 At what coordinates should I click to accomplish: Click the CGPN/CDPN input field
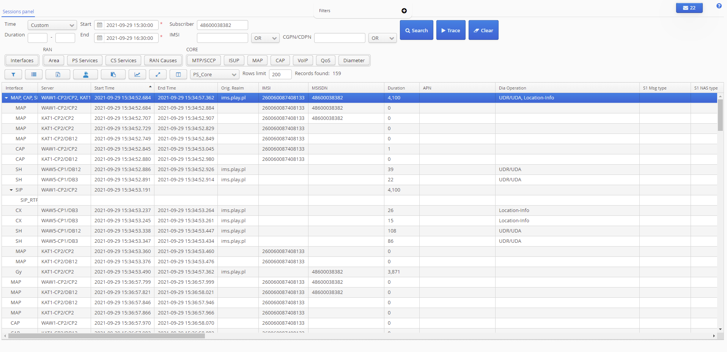[x=340, y=38]
